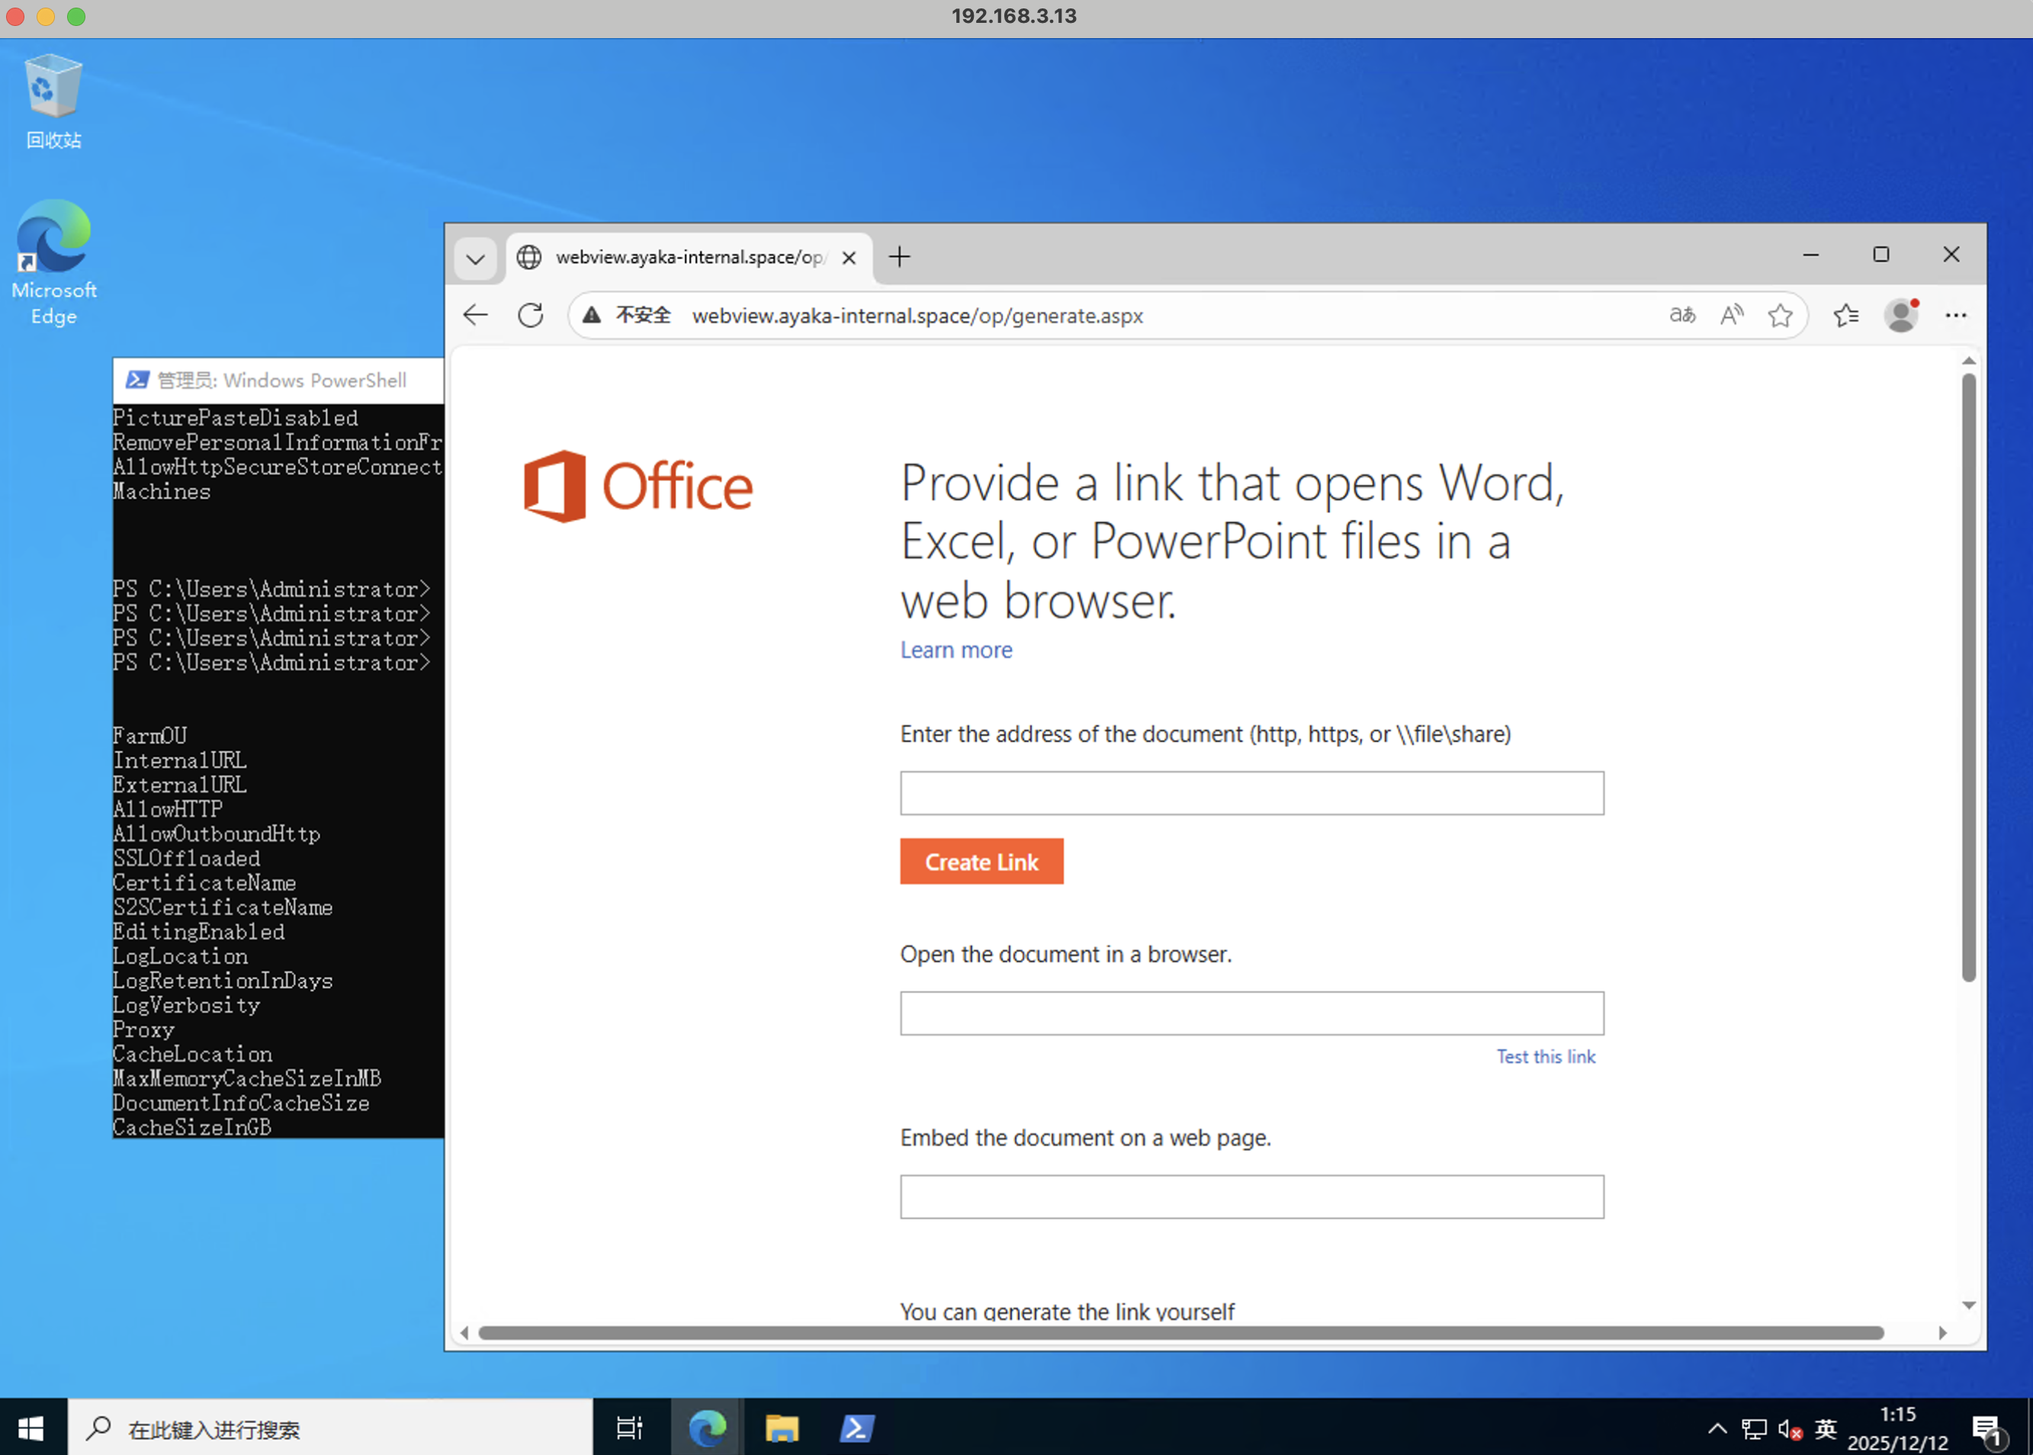Click the Test this link hyperlink
The height and width of the screenshot is (1455, 2033).
pyautogui.click(x=1546, y=1056)
